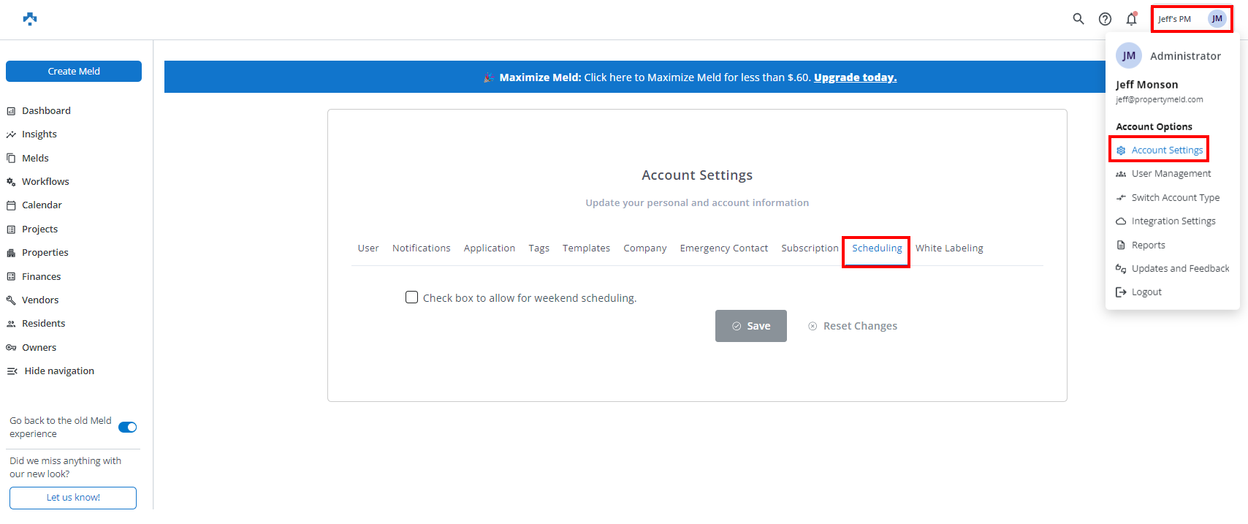This screenshot has height=524, width=1248.
Task: Open Dashboard from the sidebar
Action: (46, 111)
